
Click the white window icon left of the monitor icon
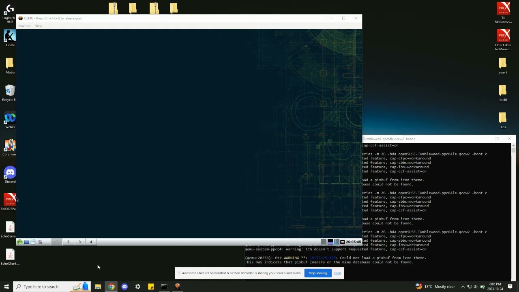(x=33, y=242)
